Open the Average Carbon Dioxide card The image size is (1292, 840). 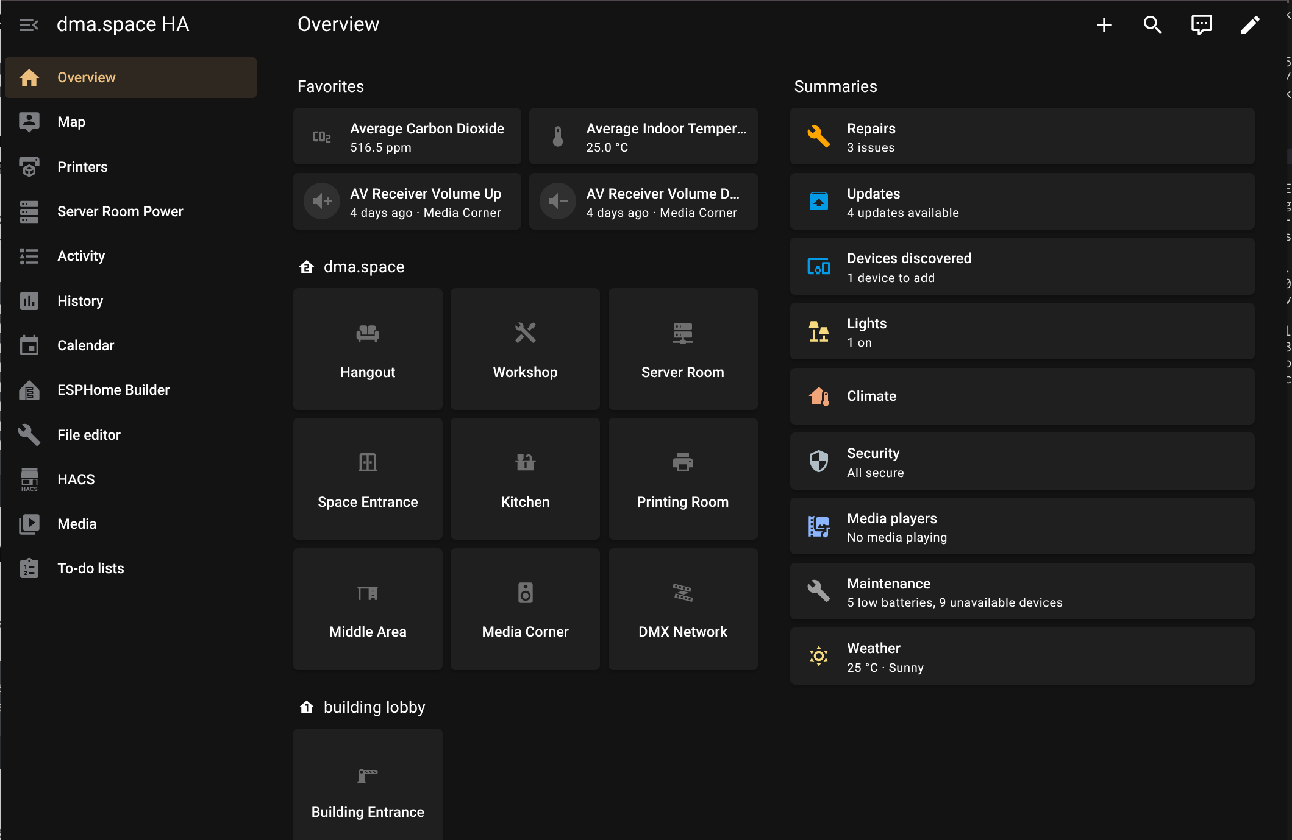407,136
